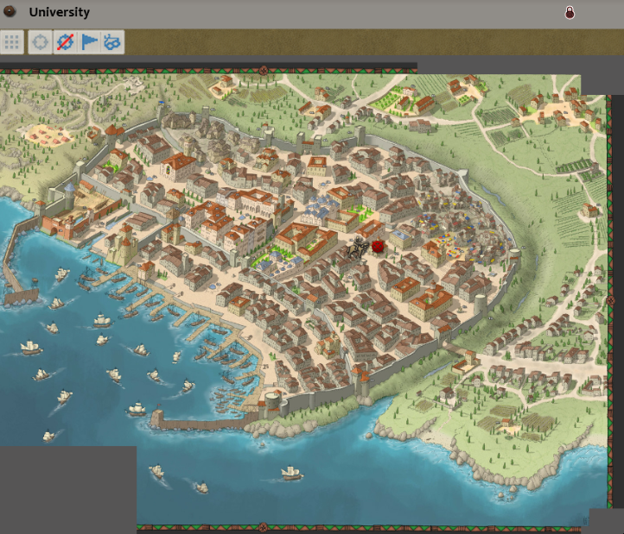Click the red round marker token
The width and height of the screenshot is (624, 534).
point(378,247)
